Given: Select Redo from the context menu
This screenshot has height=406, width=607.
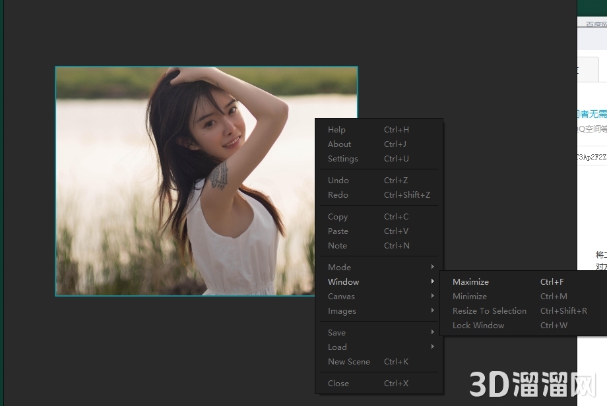Looking at the screenshot, I should 337,194.
